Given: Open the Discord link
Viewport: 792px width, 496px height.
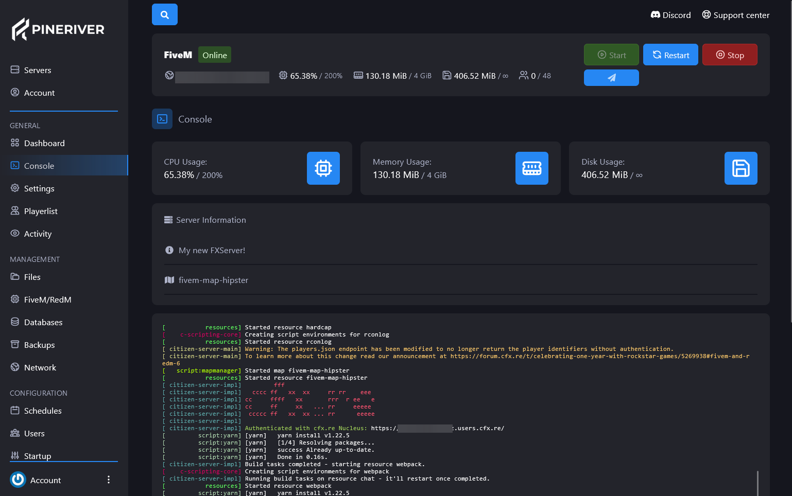Looking at the screenshot, I should coord(670,15).
